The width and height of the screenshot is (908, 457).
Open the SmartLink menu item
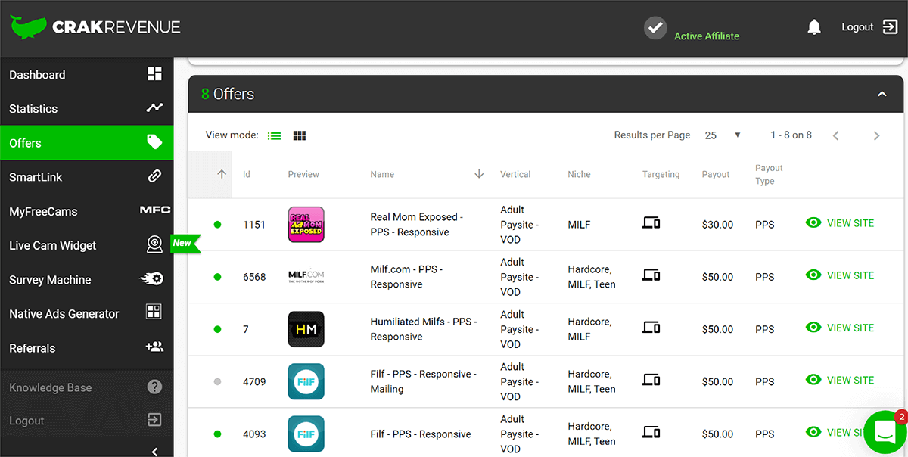[x=86, y=177]
